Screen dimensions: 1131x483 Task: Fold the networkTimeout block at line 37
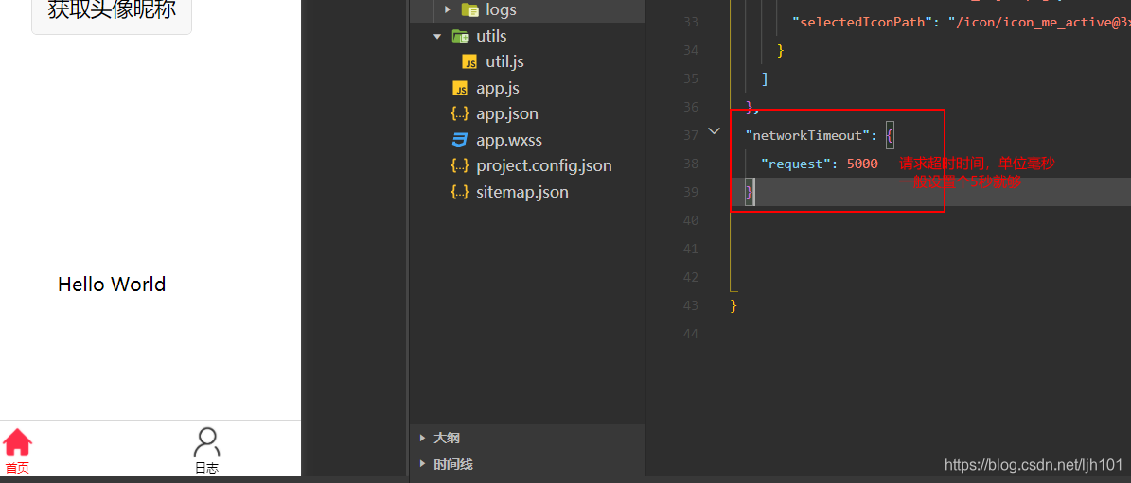714,131
